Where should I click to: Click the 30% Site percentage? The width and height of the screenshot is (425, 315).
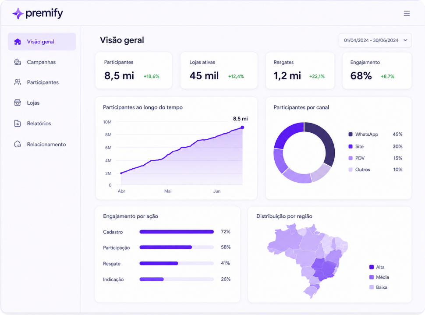point(398,146)
